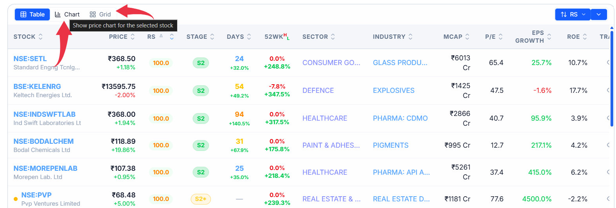Viewport: 616px width, 208px height.
Task: Click the GLASS PRODU... industry link
Action: click(400, 63)
